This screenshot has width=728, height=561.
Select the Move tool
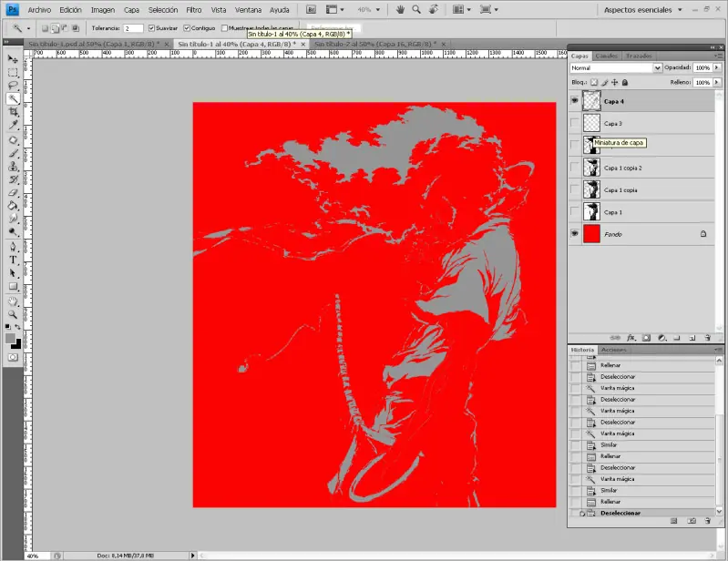tap(13, 59)
